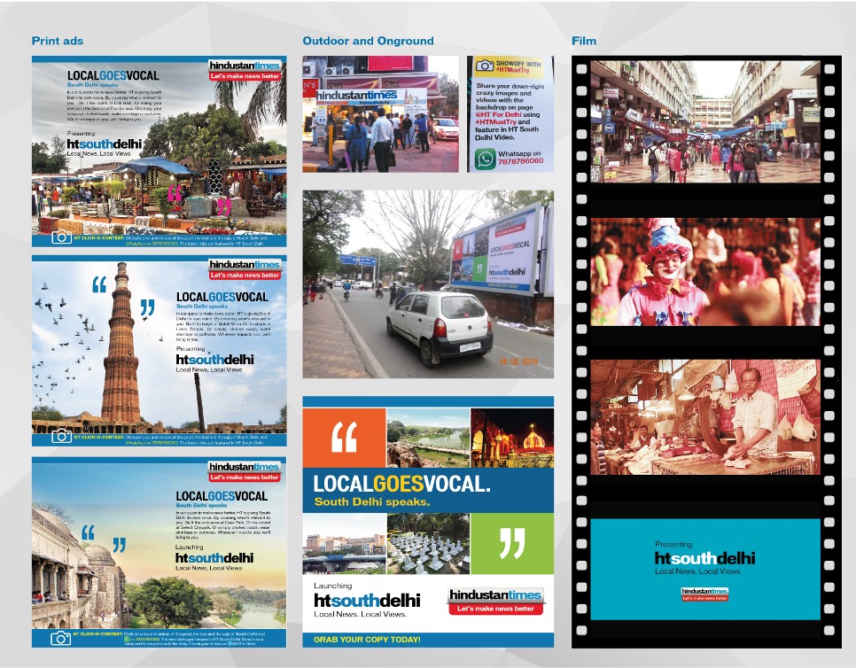Click blue opening quote mark beside Qutub Minar
Viewport: 856px width, 668px height.
[99, 284]
